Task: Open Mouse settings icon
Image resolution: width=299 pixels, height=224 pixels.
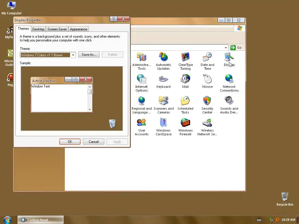Action: point(207,81)
